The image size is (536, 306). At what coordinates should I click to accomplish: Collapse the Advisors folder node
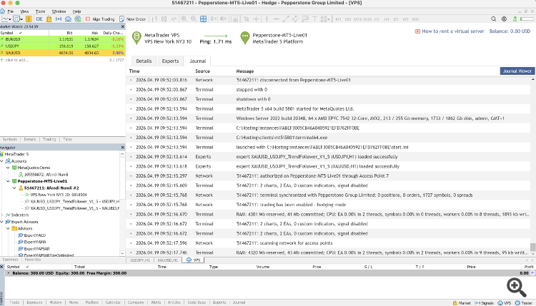pyautogui.click(x=8, y=228)
